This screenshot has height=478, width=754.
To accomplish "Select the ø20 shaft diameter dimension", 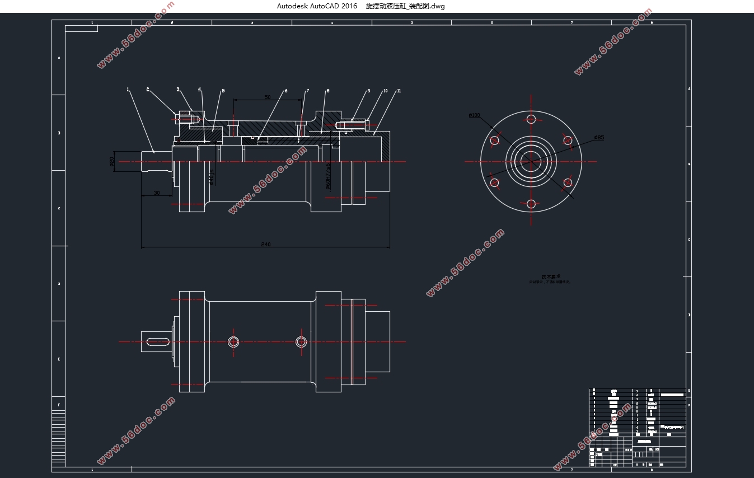I will tap(112, 162).
